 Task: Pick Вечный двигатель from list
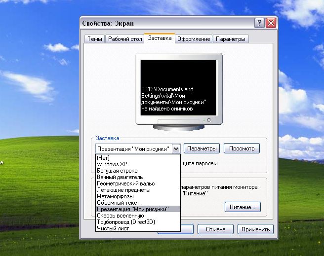pos(138,177)
